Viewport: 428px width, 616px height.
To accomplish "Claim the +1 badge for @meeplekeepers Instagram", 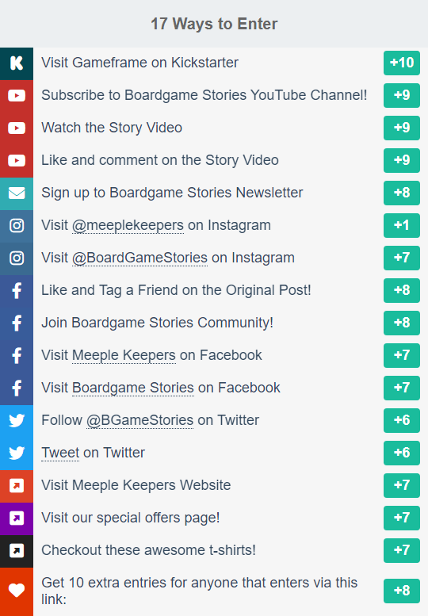I will tap(402, 225).
